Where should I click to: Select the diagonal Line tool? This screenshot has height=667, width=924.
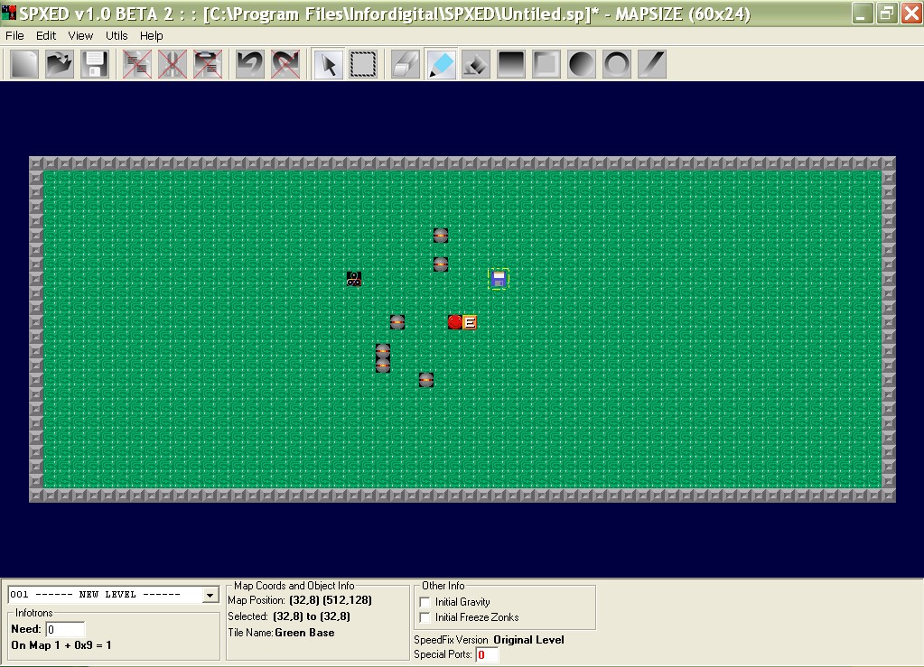tap(652, 64)
